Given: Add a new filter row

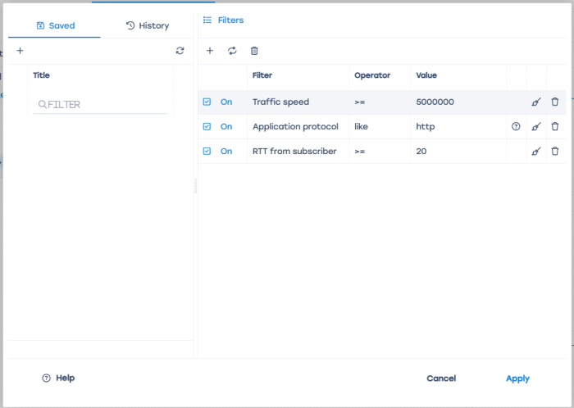Looking at the screenshot, I should click(210, 51).
